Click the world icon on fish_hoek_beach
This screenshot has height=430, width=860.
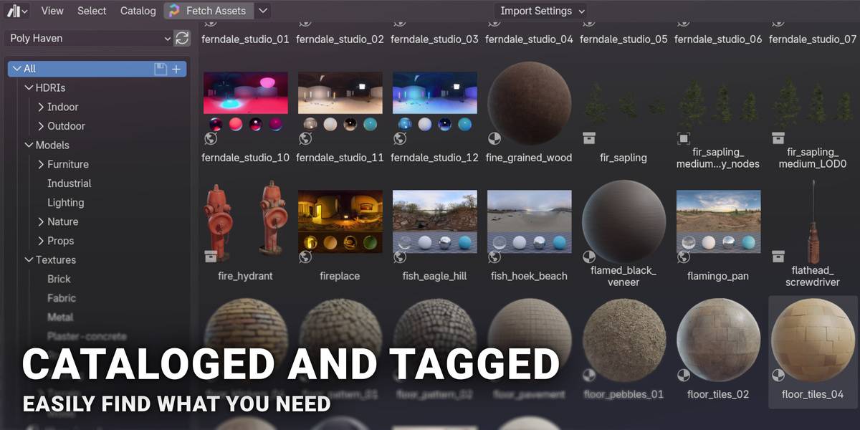pyautogui.click(x=494, y=257)
